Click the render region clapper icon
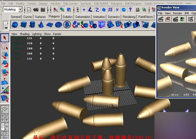 [167, 19]
